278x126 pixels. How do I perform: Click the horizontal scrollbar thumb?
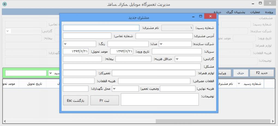(212, 121)
